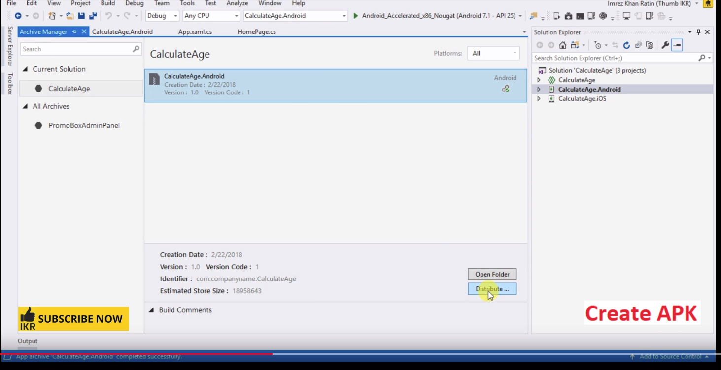721x370 pixels.
Task: Expand the CalculateAge.Android project node
Action: pyautogui.click(x=539, y=89)
